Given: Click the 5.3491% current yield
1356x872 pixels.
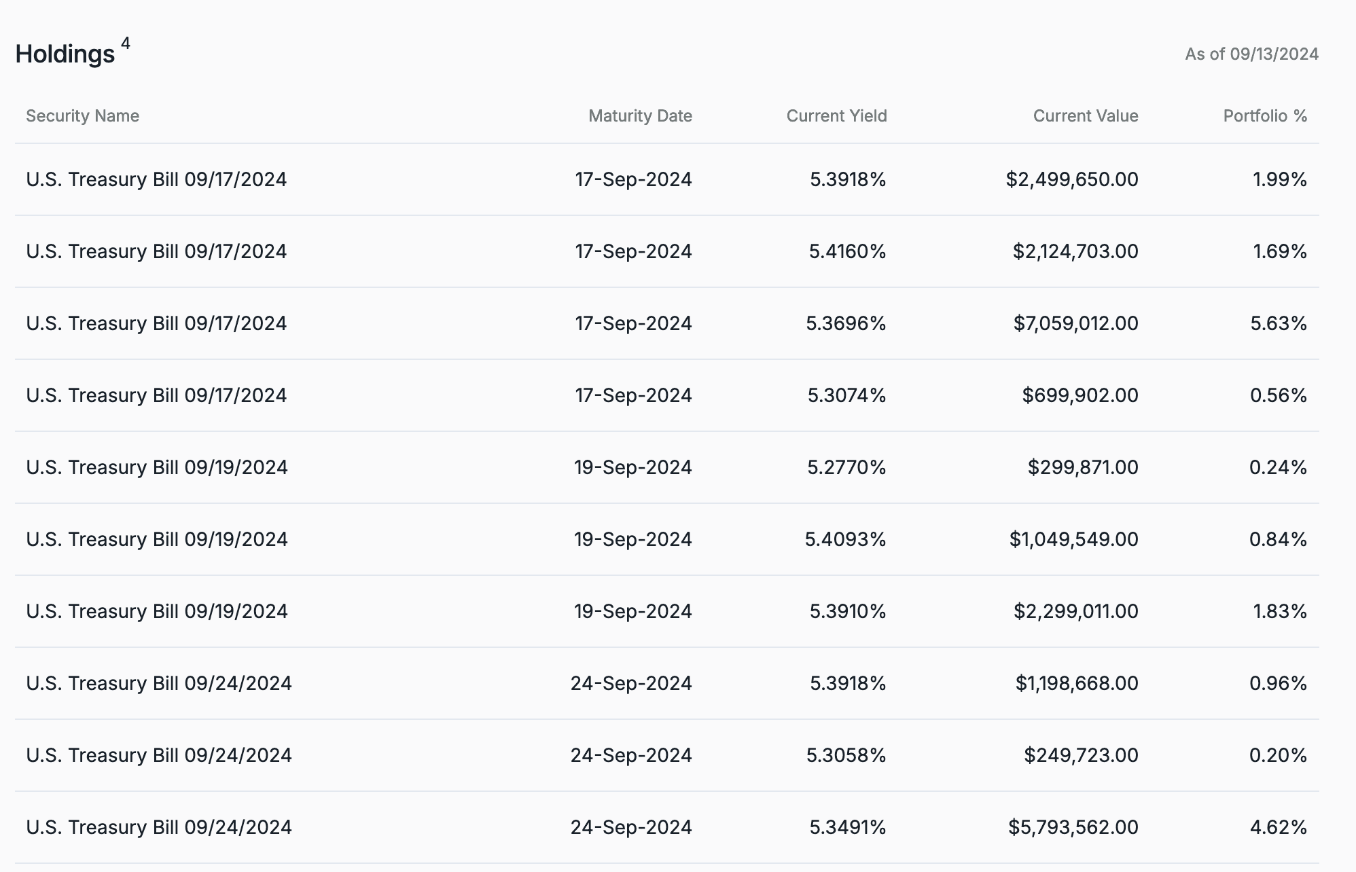Looking at the screenshot, I should pyautogui.click(x=848, y=827).
